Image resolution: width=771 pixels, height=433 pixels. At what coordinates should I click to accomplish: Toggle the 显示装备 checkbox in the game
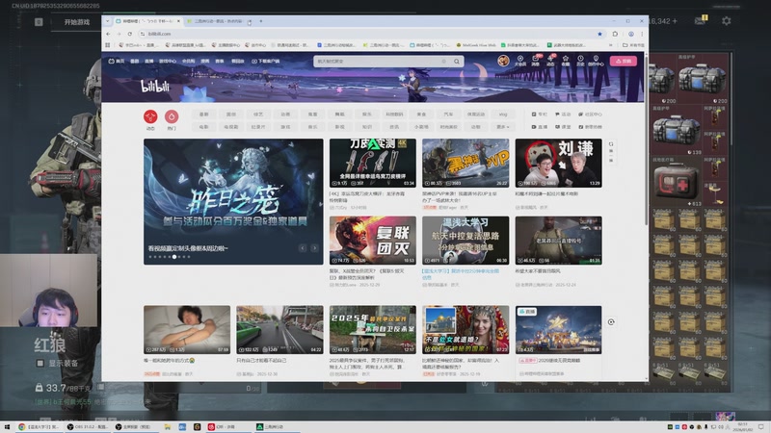40,364
